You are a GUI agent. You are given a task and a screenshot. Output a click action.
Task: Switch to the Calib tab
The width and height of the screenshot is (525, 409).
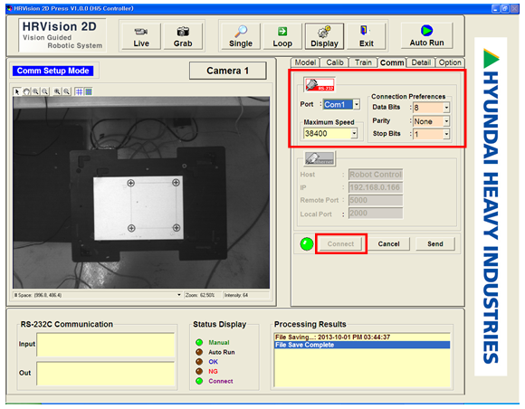[335, 62]
